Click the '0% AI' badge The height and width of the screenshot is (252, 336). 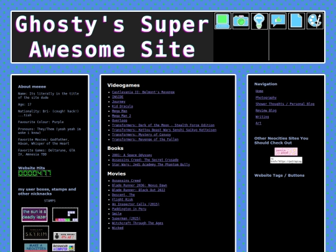(65, 236)
